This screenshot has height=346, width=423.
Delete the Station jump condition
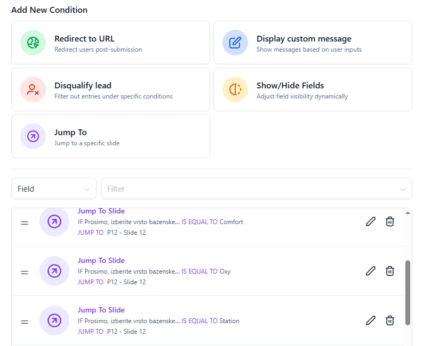tap(390, 320)
